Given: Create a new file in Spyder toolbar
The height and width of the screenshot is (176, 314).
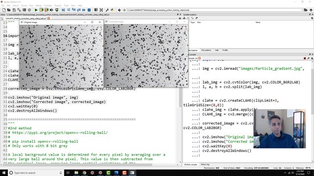Looking at the screenshot, I should pyautogui.click(x=4, y=10).
